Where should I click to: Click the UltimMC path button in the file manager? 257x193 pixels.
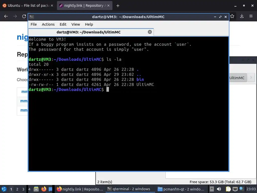238,78
